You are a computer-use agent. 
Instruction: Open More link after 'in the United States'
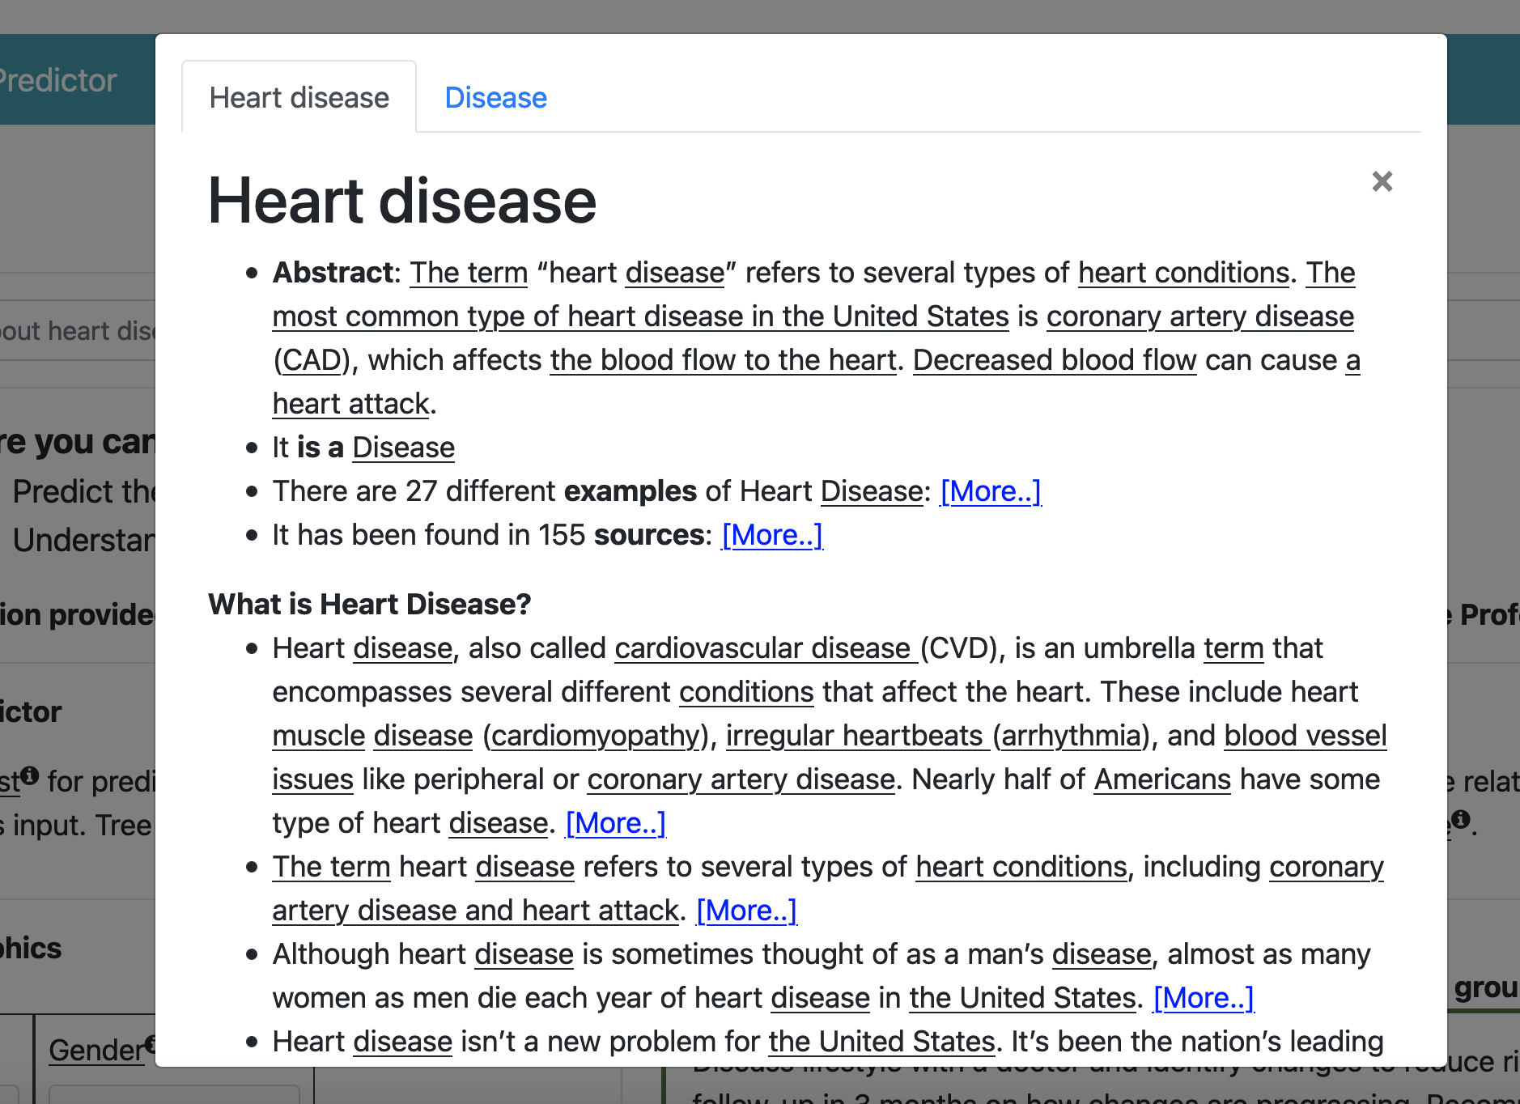[x=1203, y=998]
